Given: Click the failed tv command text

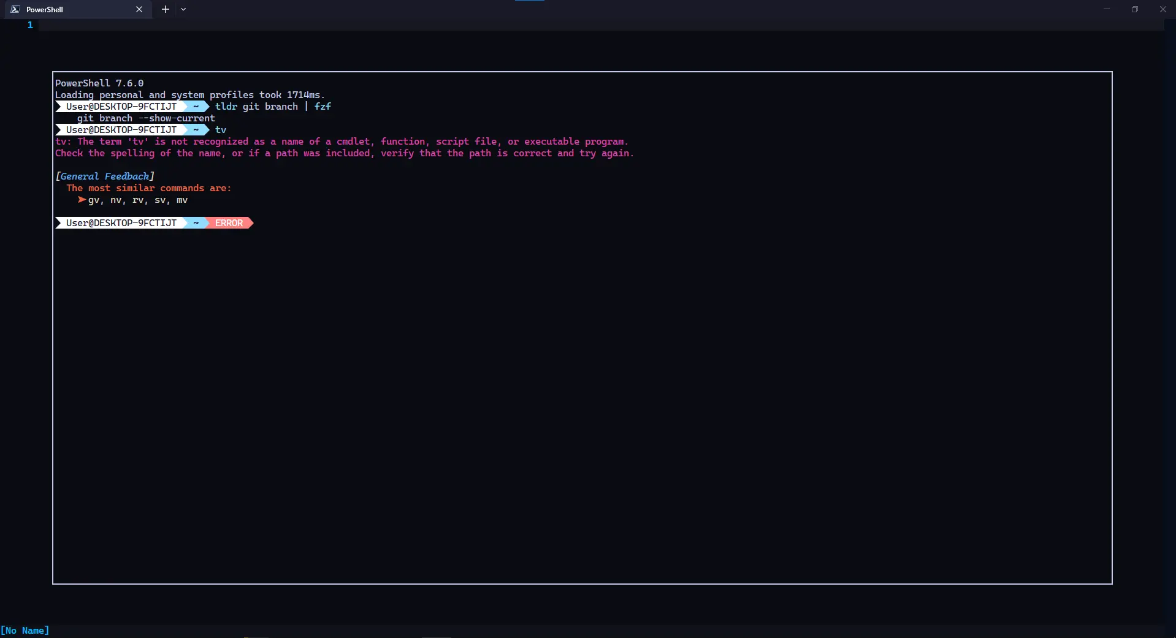Looking at the screenshot, I should (221, 129).
